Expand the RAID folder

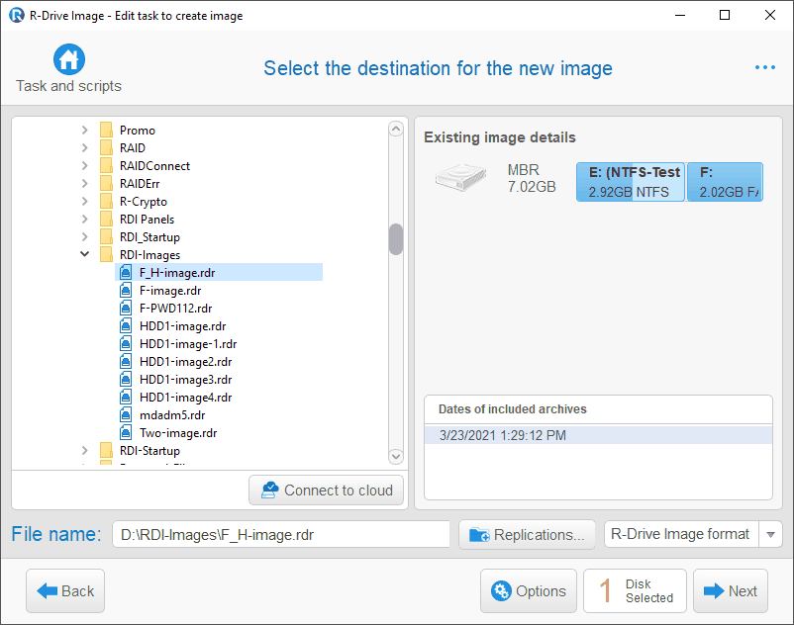(x=84, y=147)
